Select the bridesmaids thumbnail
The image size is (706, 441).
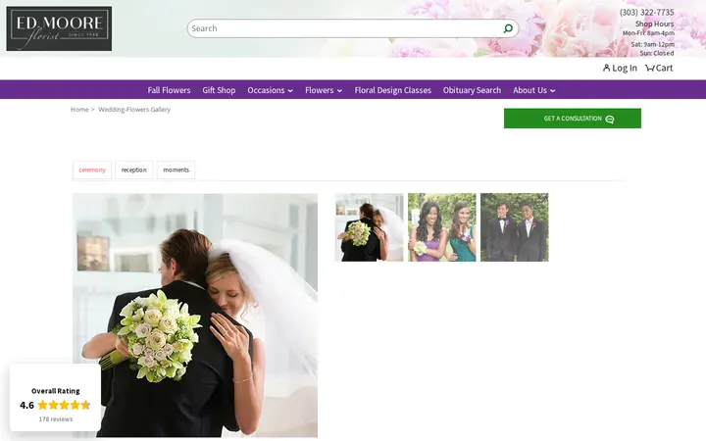click(441, 227)
